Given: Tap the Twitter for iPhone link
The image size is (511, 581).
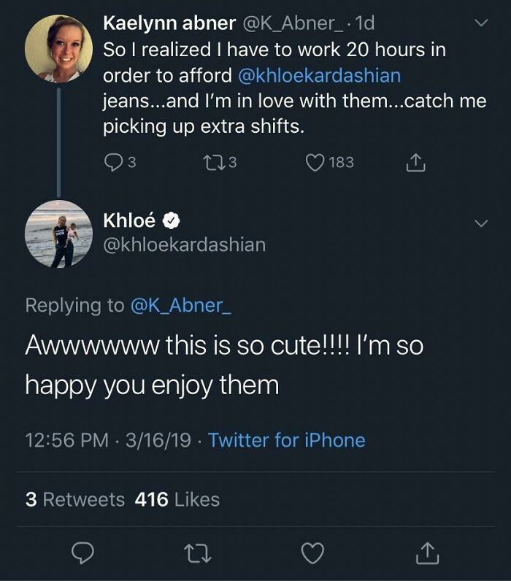Looking at the screenshot, I should [x=286, y=440].
